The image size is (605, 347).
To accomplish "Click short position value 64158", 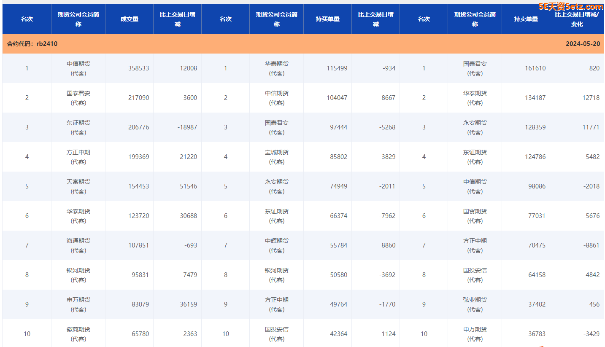I will [x=537, y=275].
